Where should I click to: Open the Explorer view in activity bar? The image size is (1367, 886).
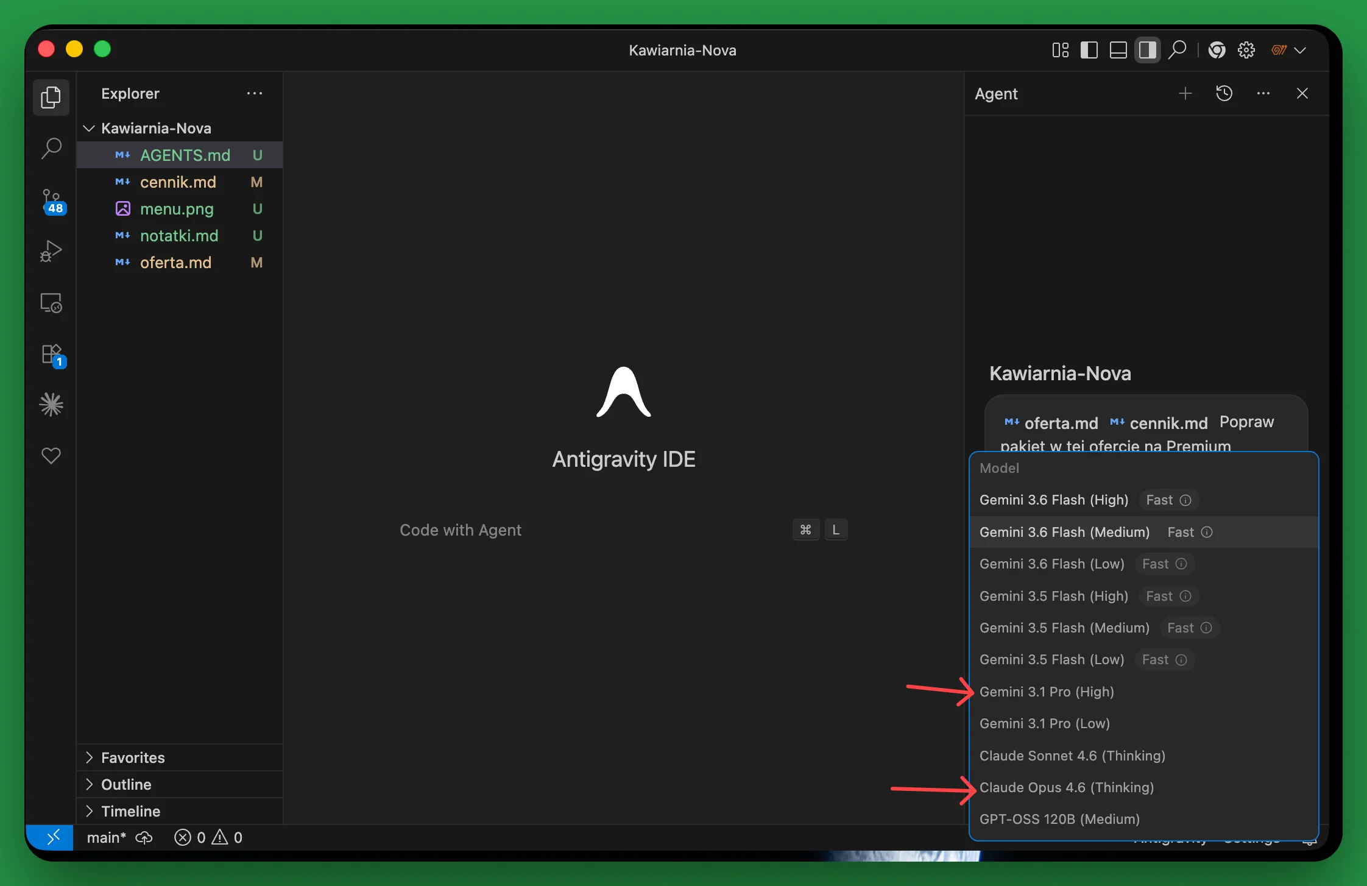tap(51, 97)
